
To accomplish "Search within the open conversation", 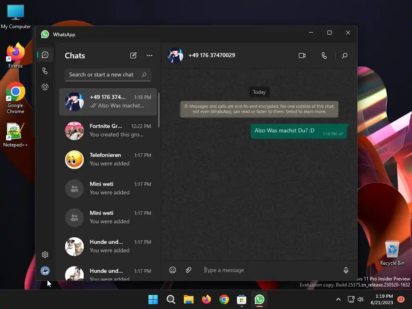I will [x=344, y=56].
